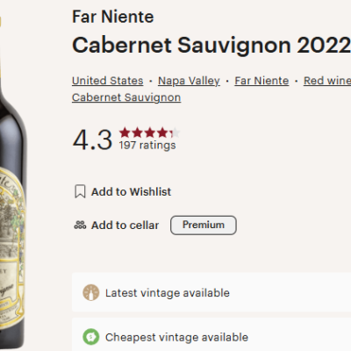Select the Cheapest vintage available row
Viewport: 351px width, 351px height.
click(211, 335)
